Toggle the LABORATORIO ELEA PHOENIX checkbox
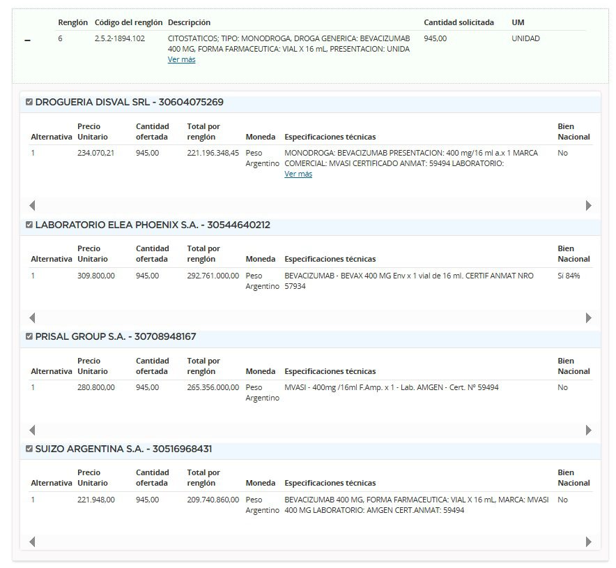The width and height of the screenshot is (616, 568). (29, 225)
